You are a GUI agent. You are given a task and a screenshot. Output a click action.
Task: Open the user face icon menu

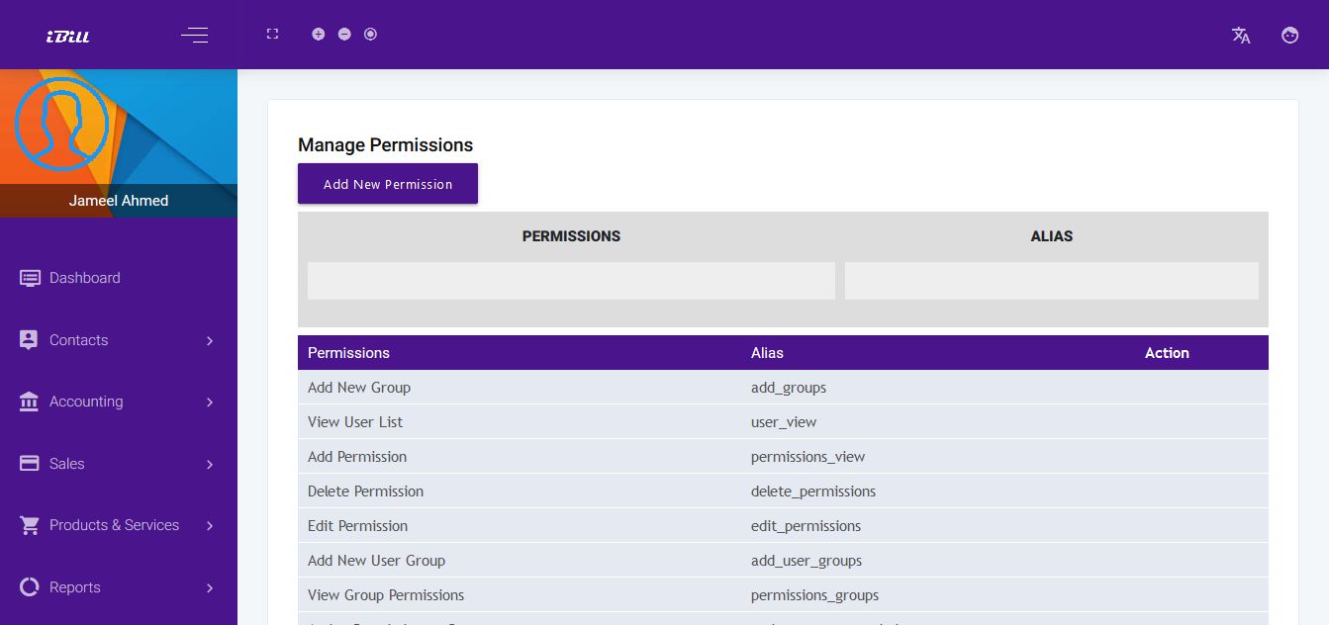click(1289, 36)
